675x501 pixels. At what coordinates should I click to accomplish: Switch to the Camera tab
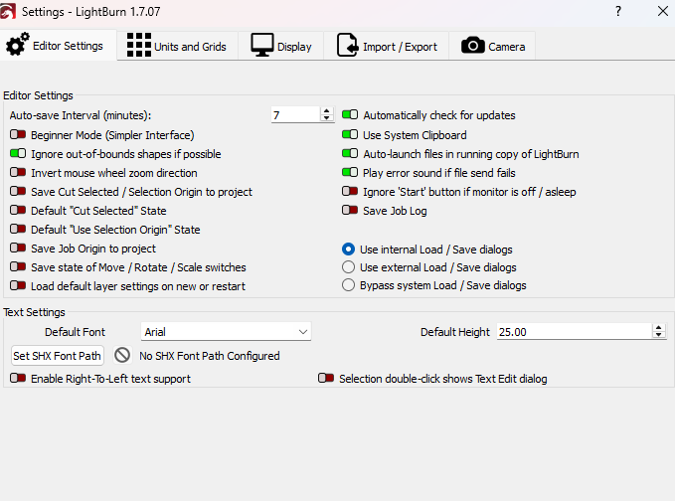click(x=493, y=46)
